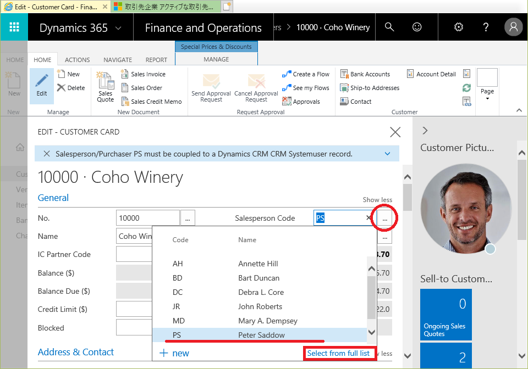Open the MANAGE tab under Special Prices
Image resolution: width=528 pixels, height=369 pixels.
(x=216, y=59)
